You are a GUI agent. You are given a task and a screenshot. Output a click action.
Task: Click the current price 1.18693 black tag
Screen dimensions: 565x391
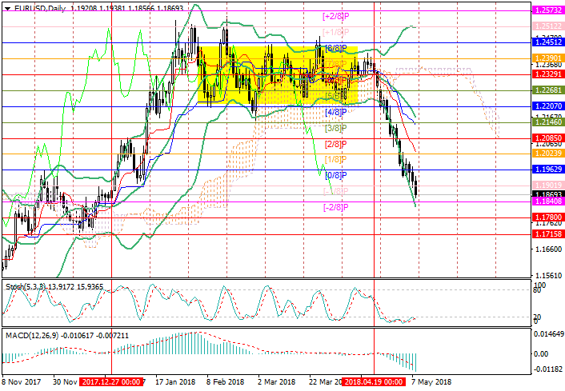(x=548, y=194)
